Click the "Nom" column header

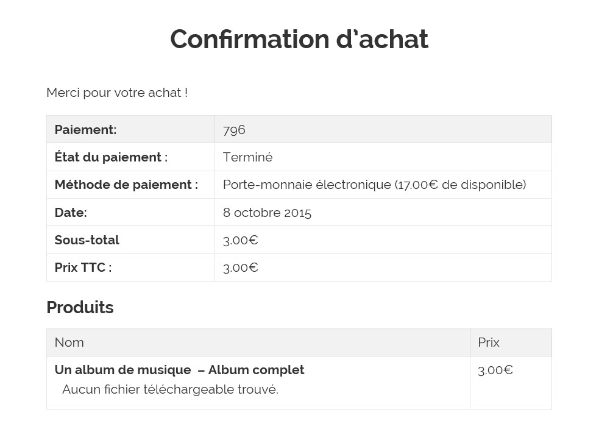click(69, 342)
